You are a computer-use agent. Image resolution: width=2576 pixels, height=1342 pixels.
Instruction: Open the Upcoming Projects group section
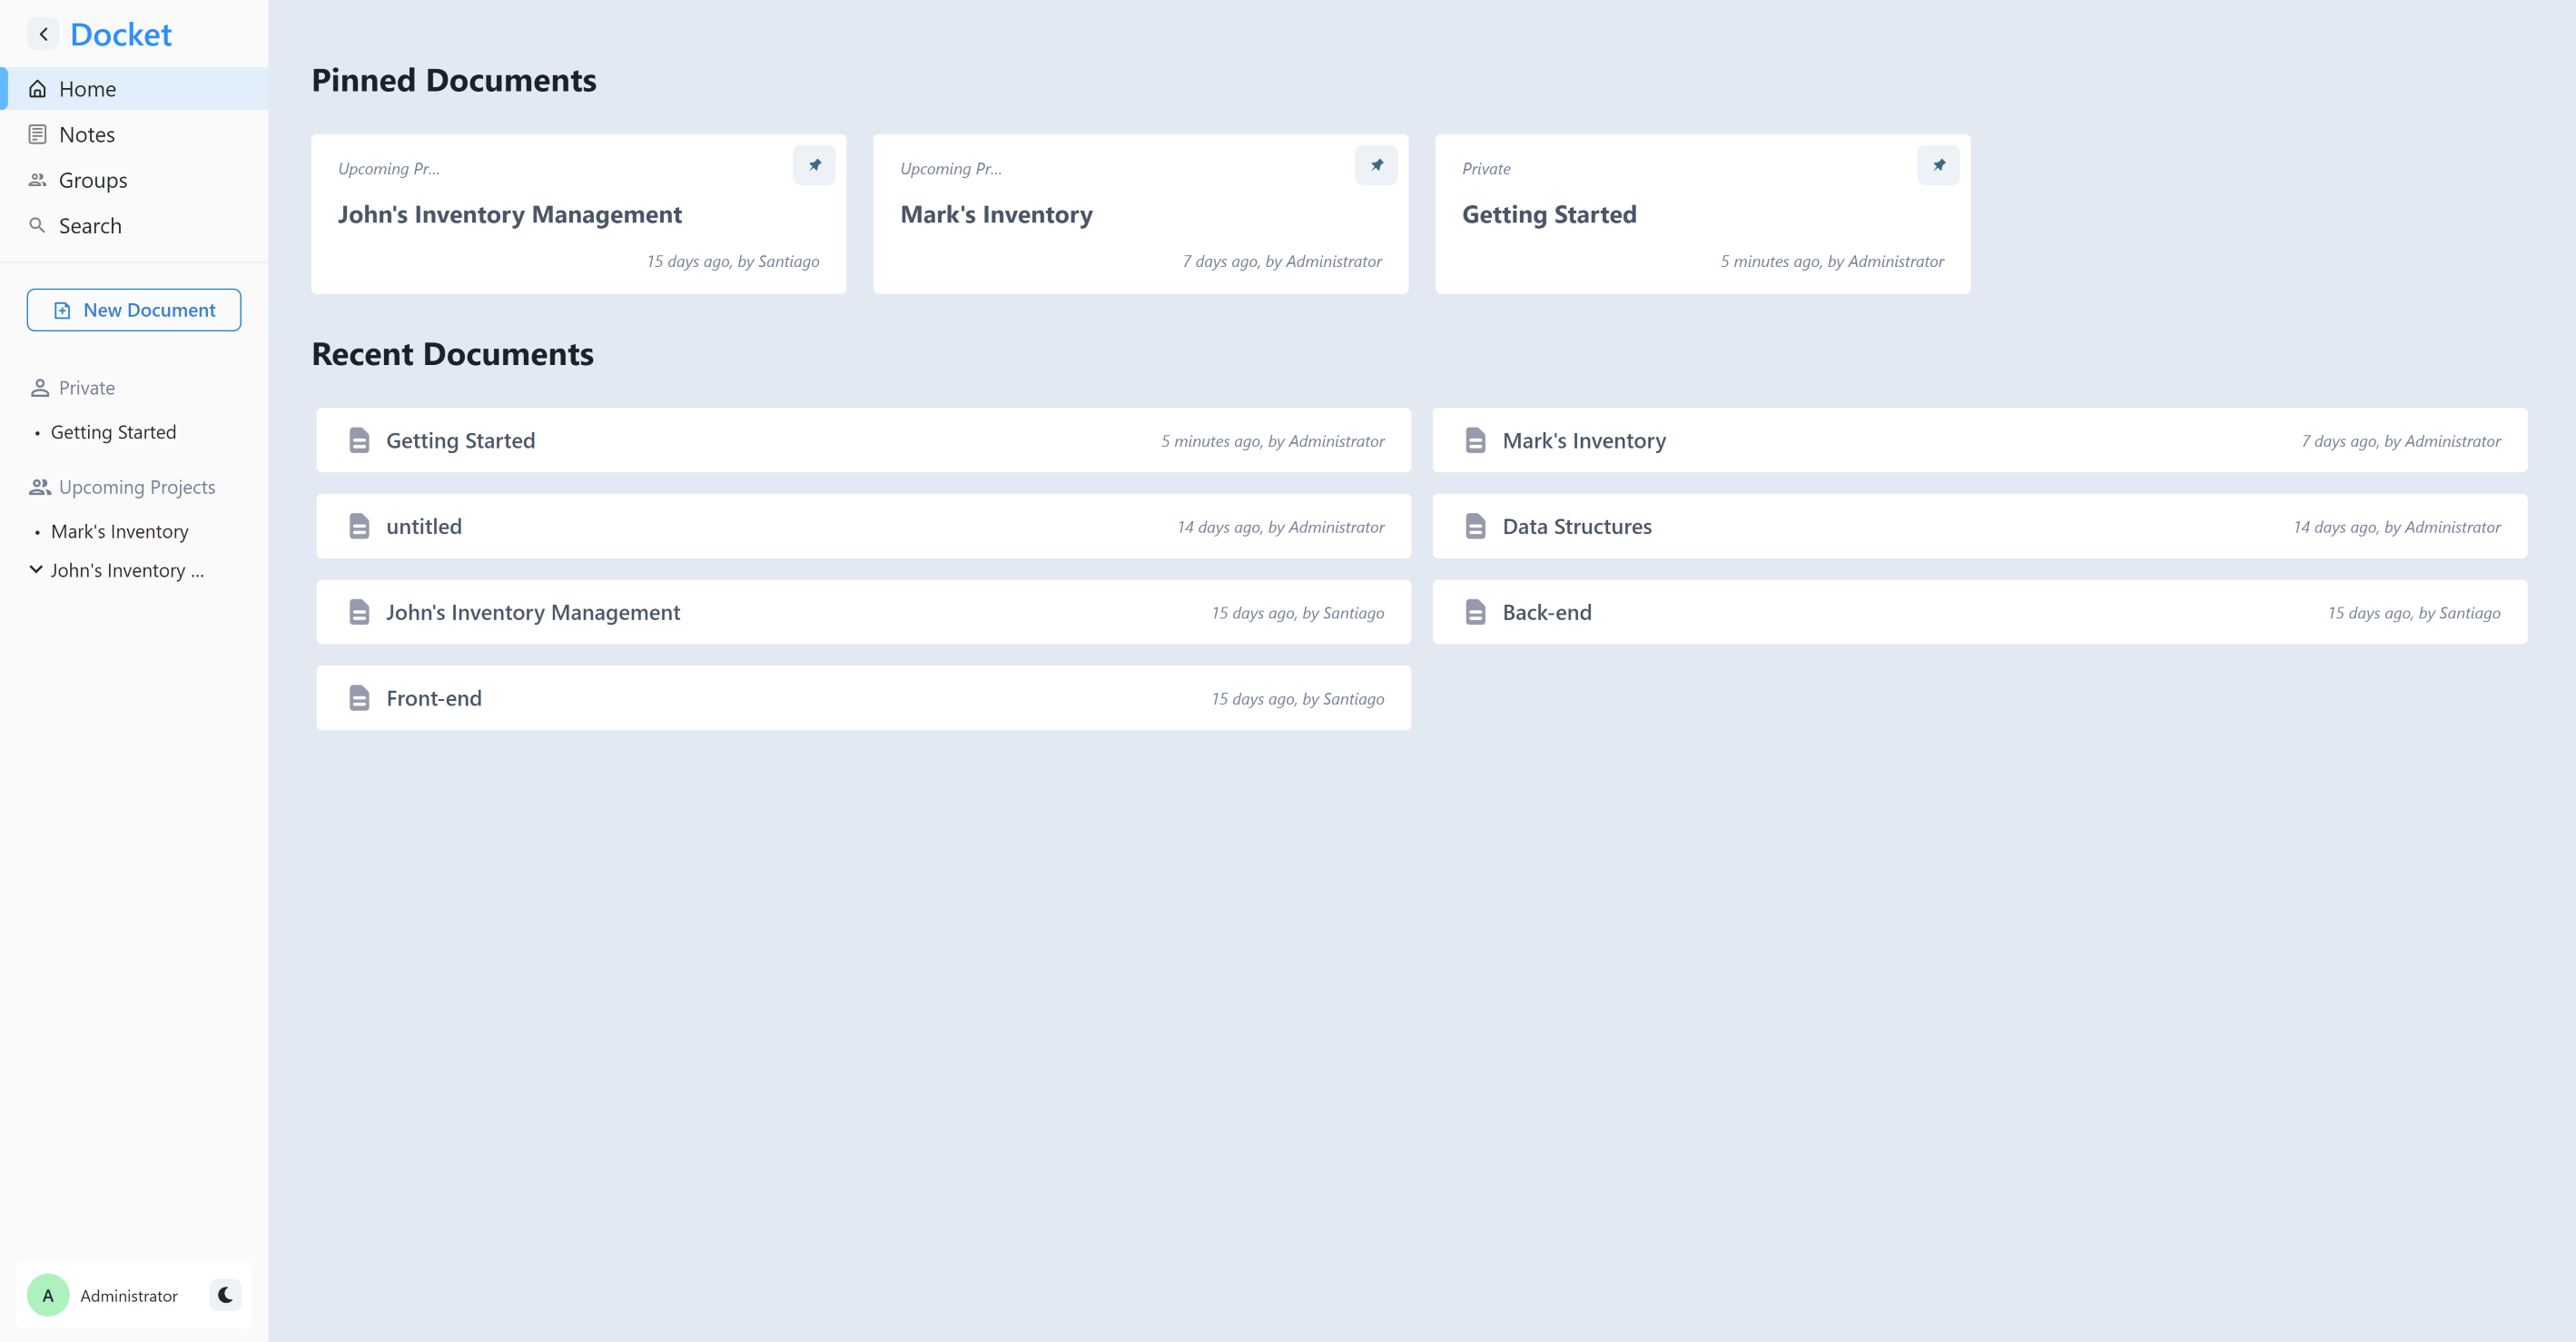pyautogui.click(x=137, y=487)
